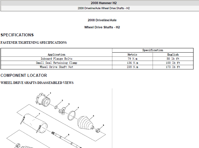Click the axle shaft labeled 8
The image size is (199, 148).
[67, 140]
